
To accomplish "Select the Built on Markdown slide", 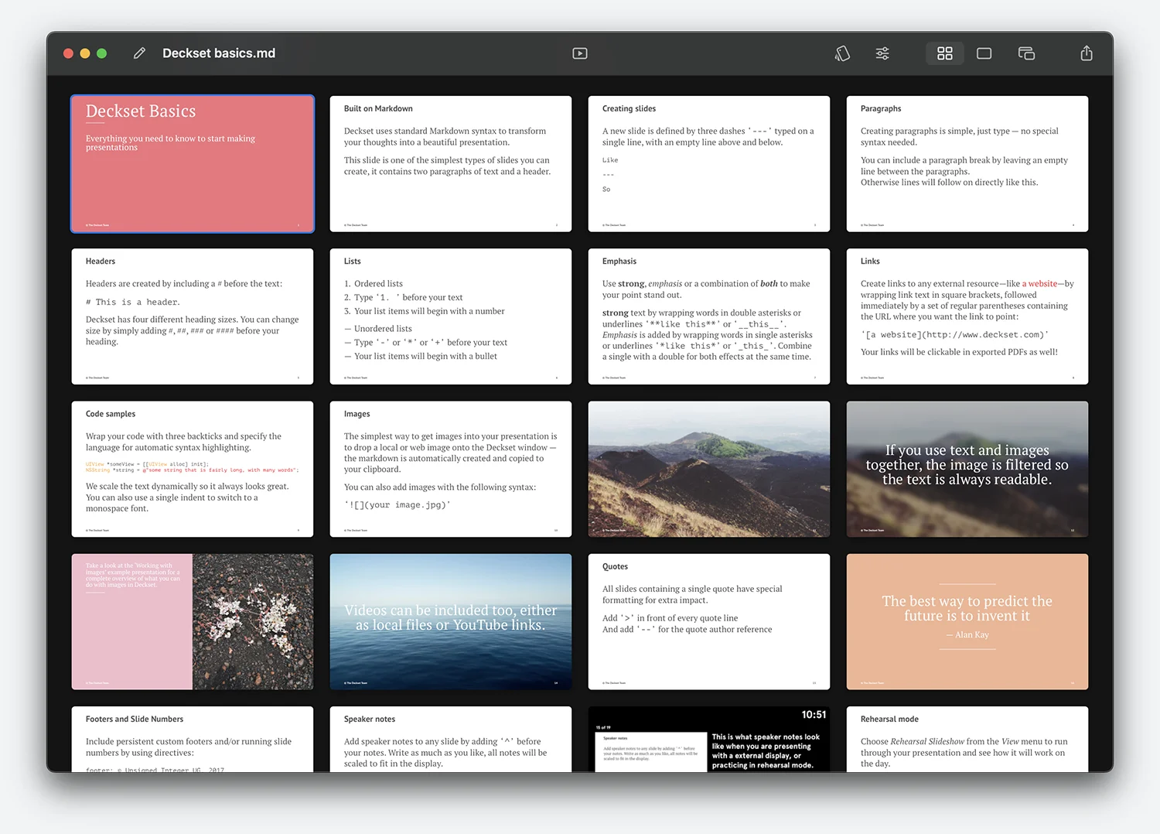I will tap(451, 164).
